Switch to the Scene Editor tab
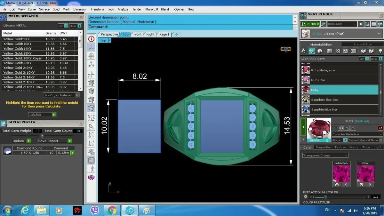 pyautogui.click(x=362, y=44)
